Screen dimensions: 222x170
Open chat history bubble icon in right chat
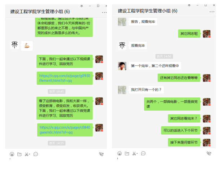pyautogui.click(x=143, y=153)
